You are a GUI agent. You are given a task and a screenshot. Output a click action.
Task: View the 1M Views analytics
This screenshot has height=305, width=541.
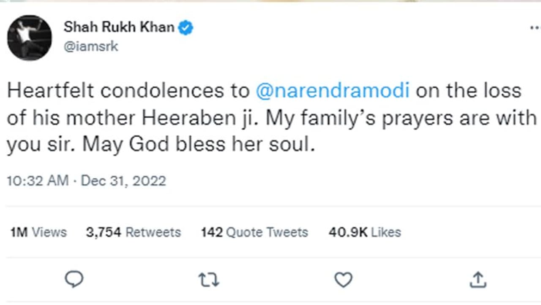click(x=38, y=232)
